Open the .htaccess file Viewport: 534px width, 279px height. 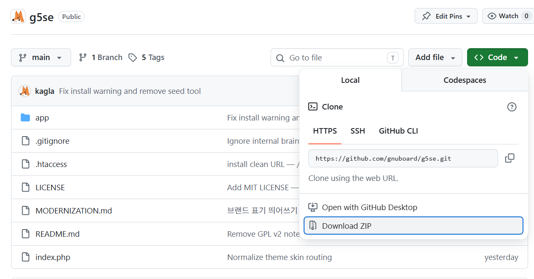click(x=51, y=164)
